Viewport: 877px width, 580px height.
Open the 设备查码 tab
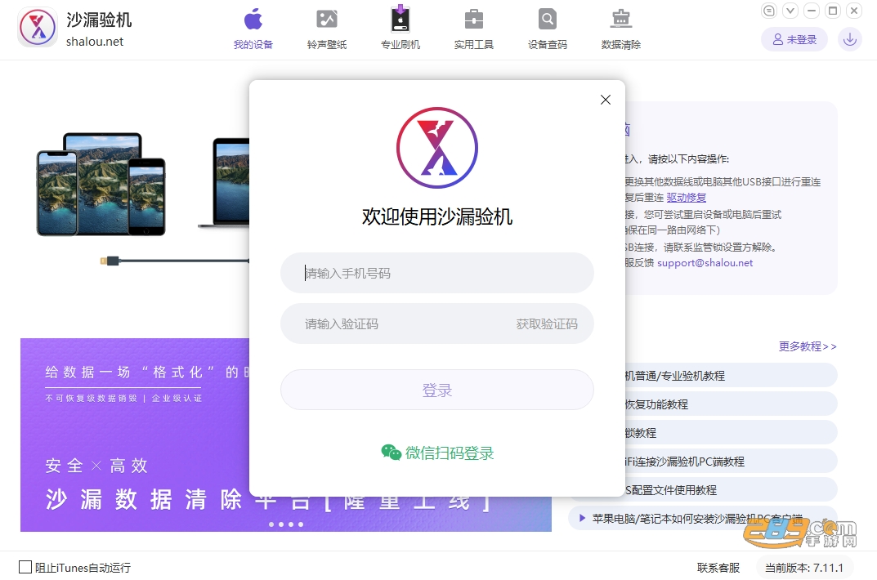pyautogui.click(x=547, y=29)
